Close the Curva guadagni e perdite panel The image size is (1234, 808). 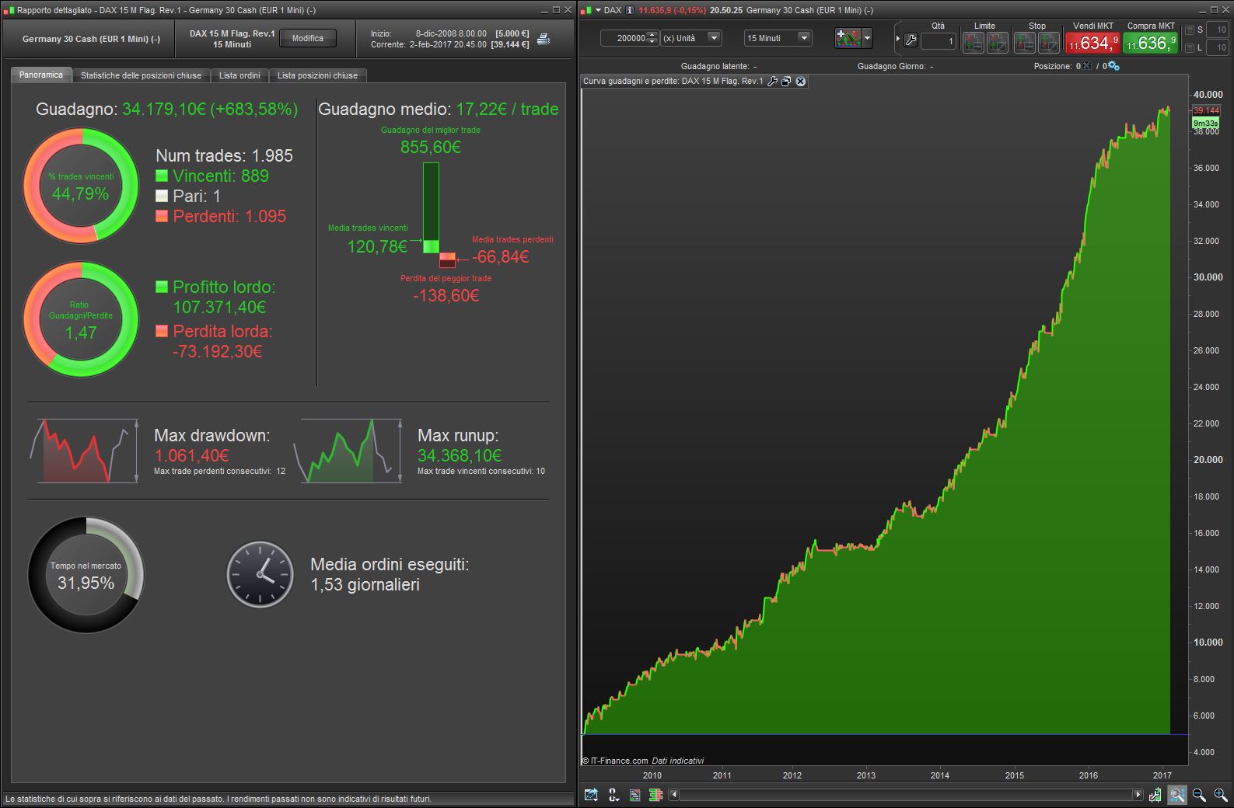click(801, 81)
